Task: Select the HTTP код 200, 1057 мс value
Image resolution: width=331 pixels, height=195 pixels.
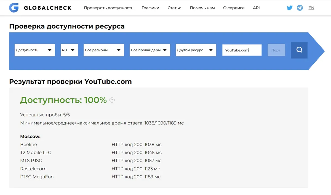Action: tap(137, 160)
